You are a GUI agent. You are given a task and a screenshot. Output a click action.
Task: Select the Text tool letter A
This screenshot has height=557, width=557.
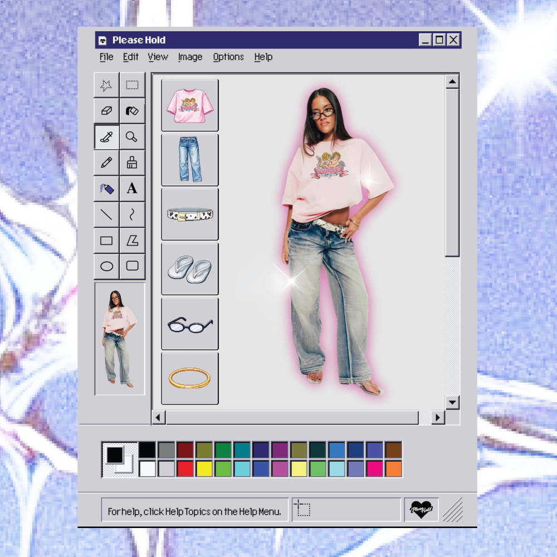(x=132, y=189)
